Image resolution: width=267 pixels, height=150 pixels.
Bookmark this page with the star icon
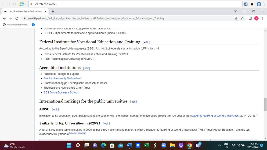pos(242,18)
